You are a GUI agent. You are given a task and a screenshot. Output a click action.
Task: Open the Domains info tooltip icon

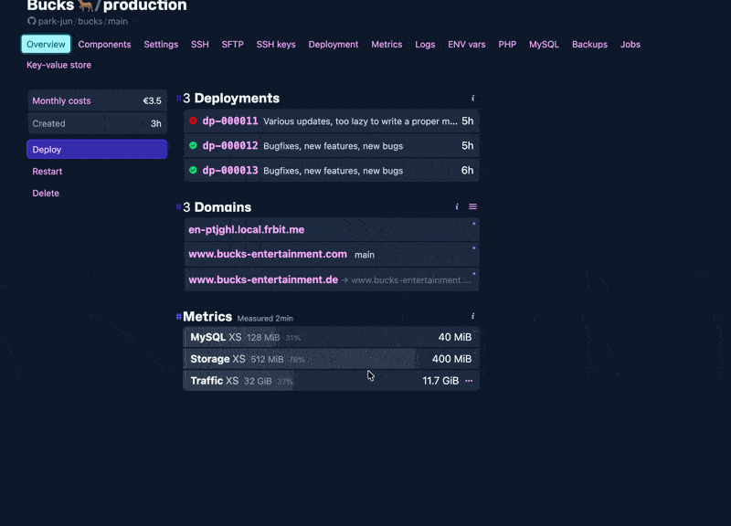pos(456,207)
